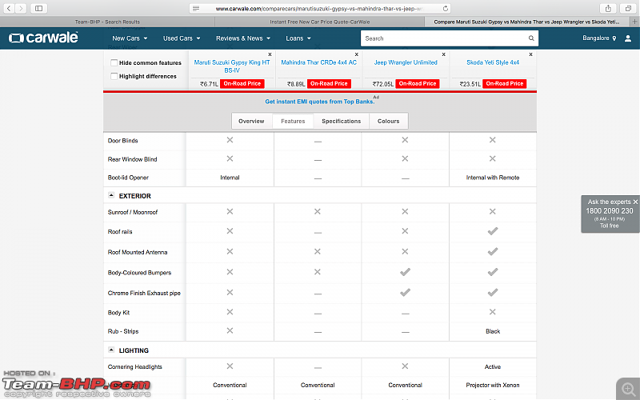Viewport: 640px width, 400px height.
Task: Switch to Team-BHP Search Results browser tab
Action: [x=107, y=22]
